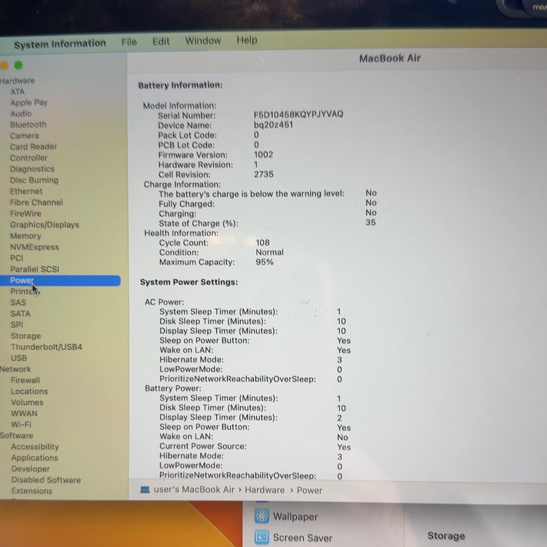This screenshot has height=547, width=547.
Task: Open Wallpaper in the System Settings window
Action: coord(295,517)
